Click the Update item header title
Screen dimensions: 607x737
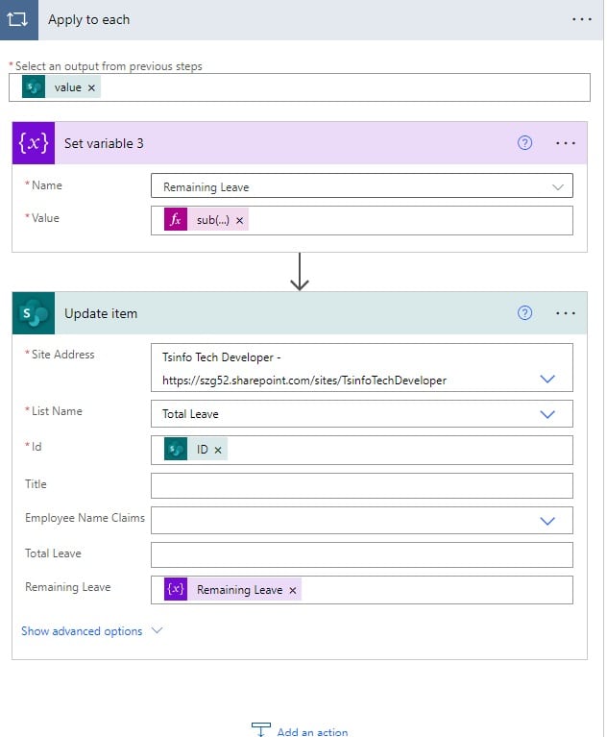click(x=101, y=313)
